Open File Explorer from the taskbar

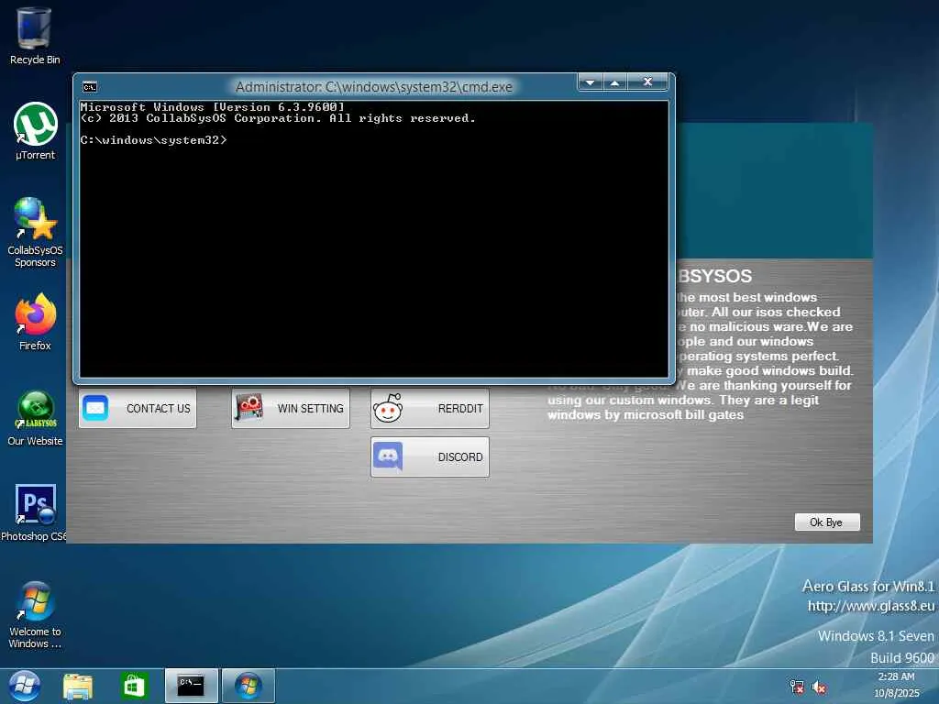pyautogui.click(x=79, y=687)
